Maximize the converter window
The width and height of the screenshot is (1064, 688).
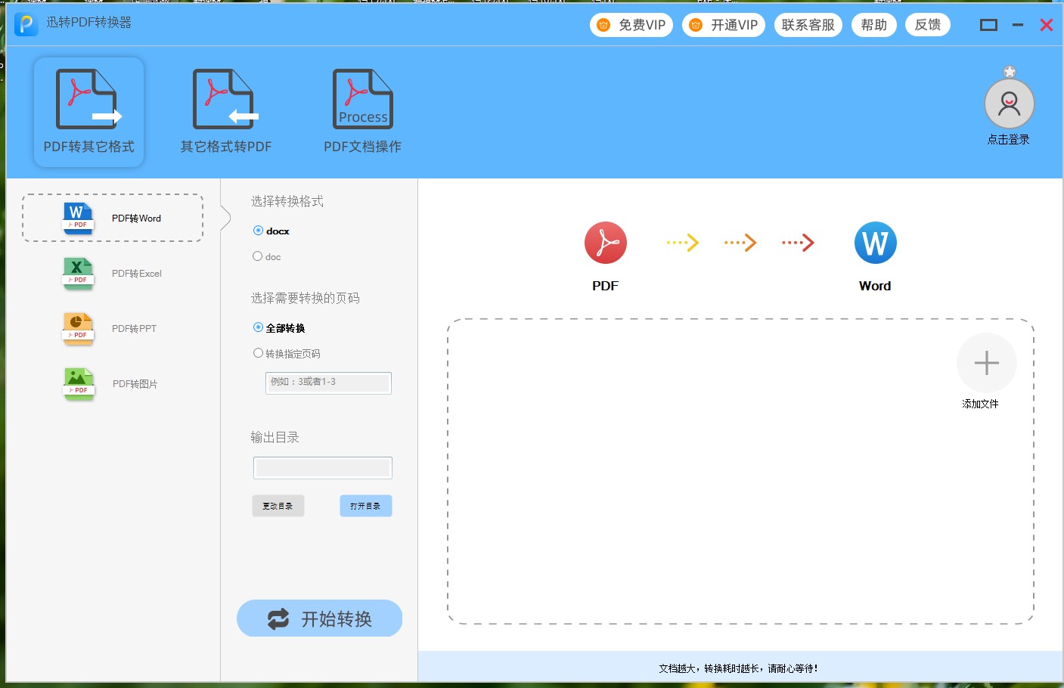988,25
